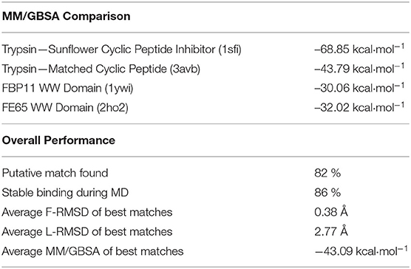Select the 0.38 Å value
This screenshot has width=411, height=269.
pyautogui.click(x=331, y=211)
